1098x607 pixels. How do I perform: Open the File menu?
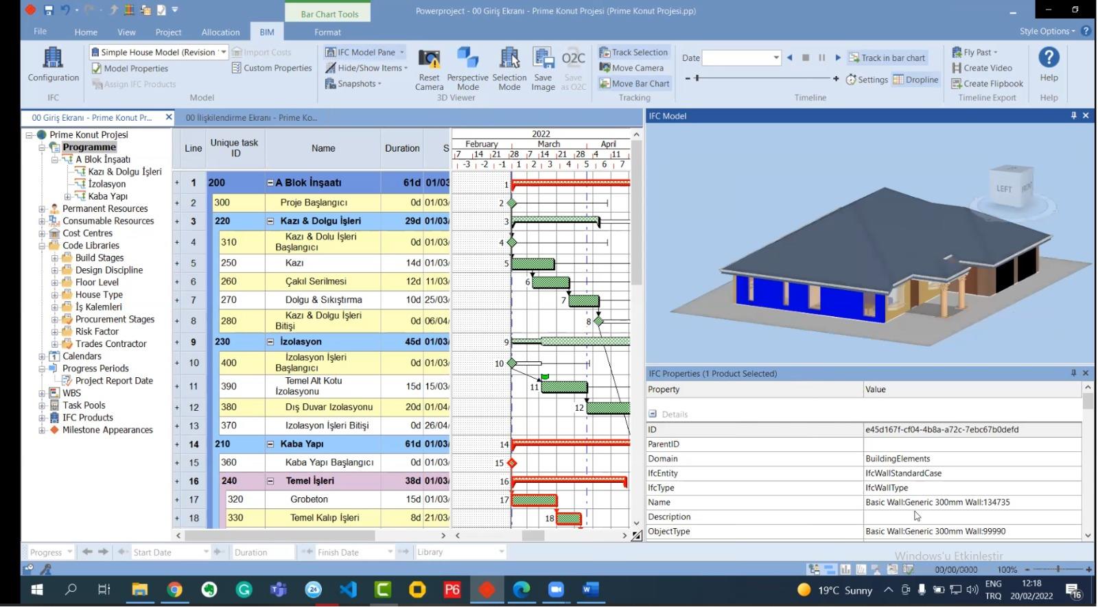point(40,32)
